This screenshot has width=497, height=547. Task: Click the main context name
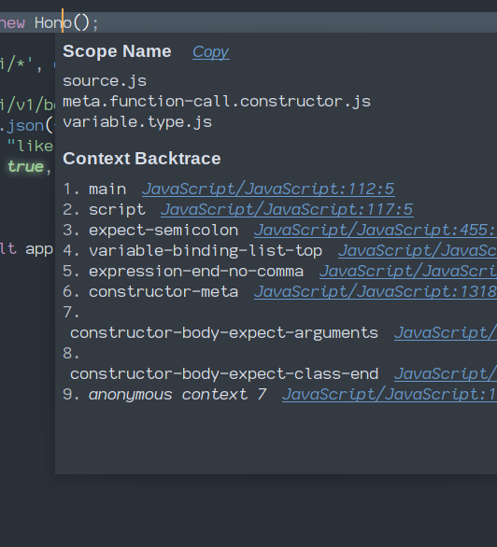click(x=107, y=189)
